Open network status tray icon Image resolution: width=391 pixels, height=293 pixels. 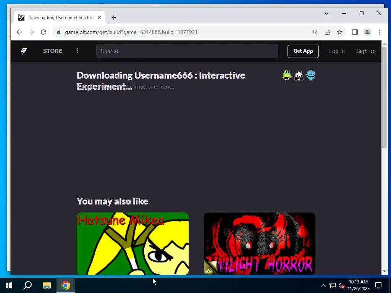click(x=333, y=285)
